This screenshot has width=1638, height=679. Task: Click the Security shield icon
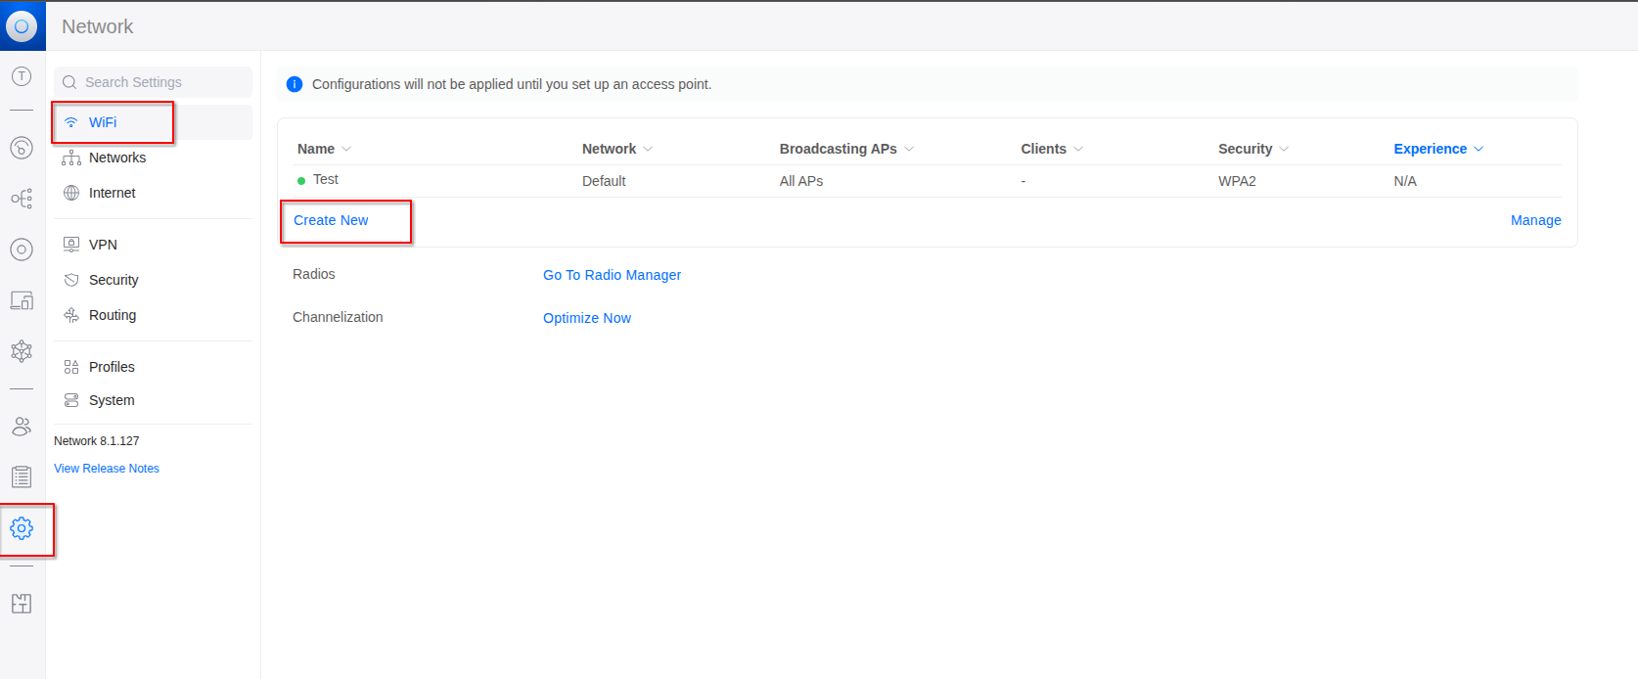[x=71, y=280]
